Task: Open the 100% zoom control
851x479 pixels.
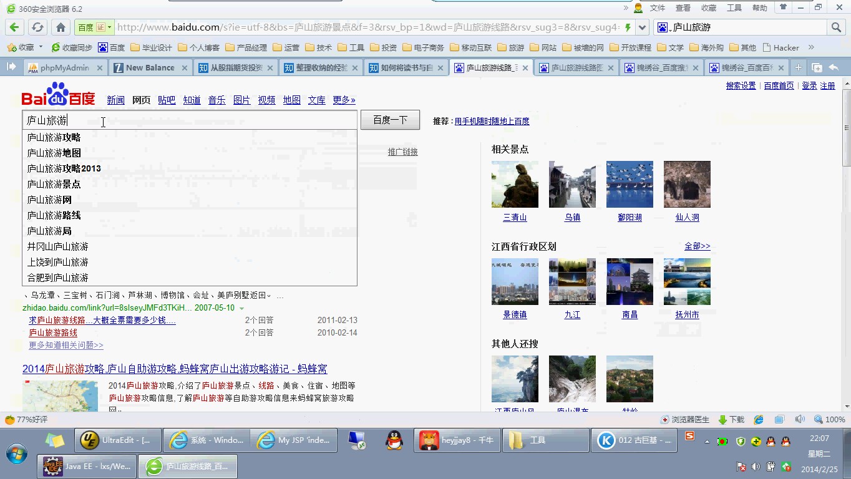Action: click(x=830, y=420)
